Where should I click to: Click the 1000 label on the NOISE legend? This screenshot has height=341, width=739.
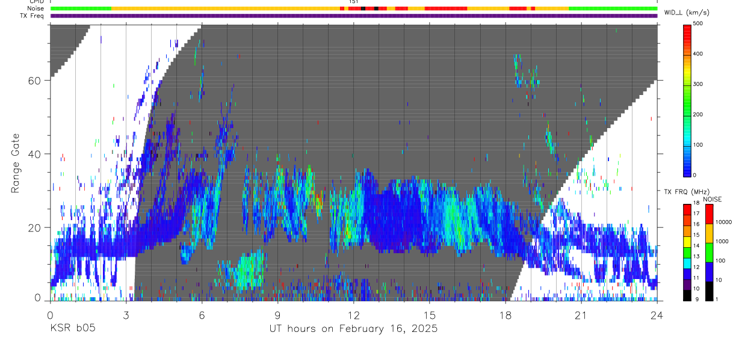tap(723, 241)
